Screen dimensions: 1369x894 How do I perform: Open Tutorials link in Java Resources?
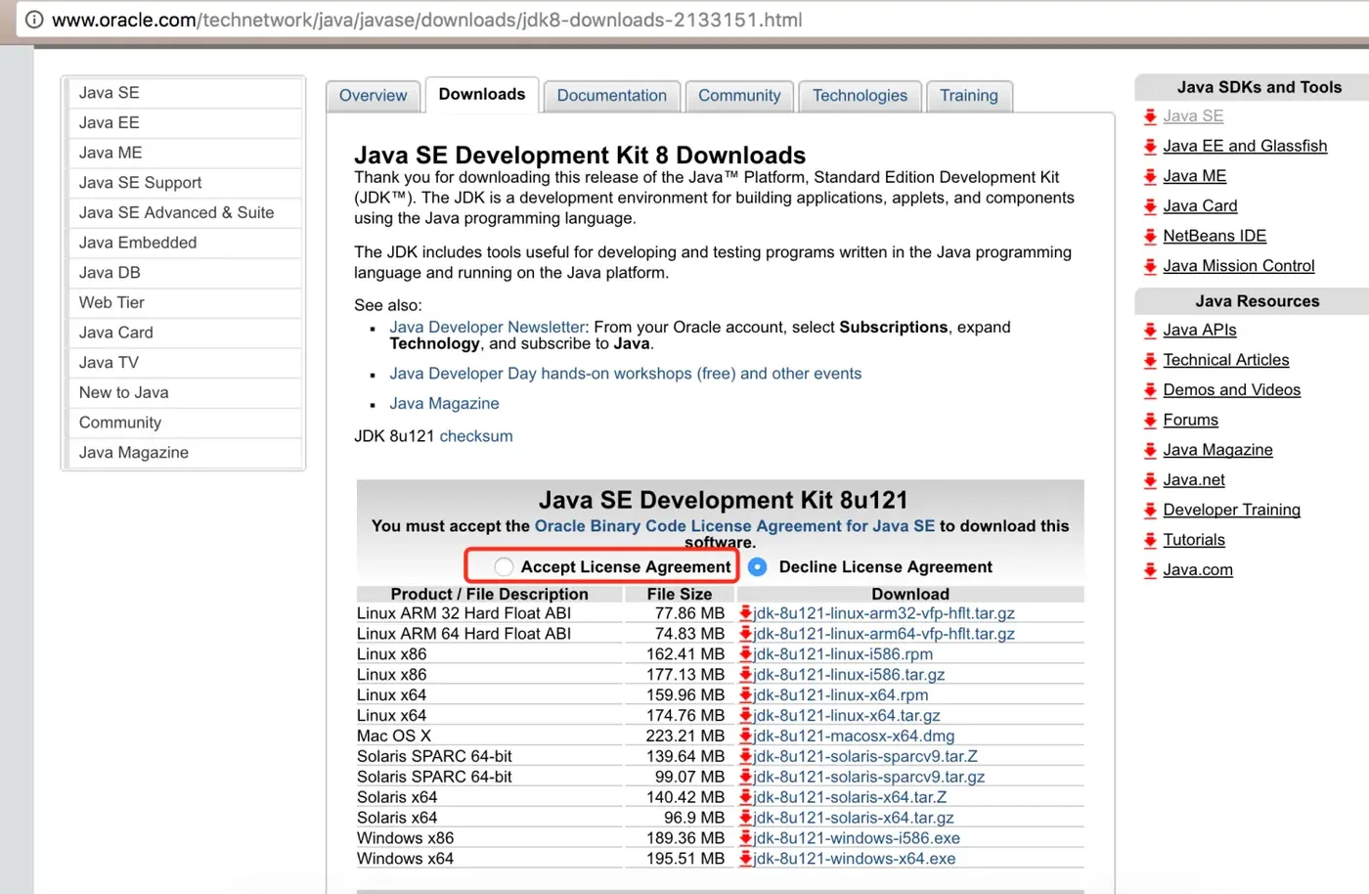click(1194, 540)
